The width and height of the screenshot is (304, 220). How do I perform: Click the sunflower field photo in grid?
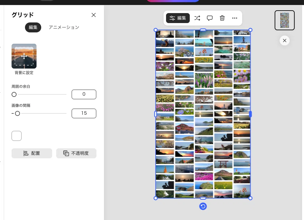pos(204,60)
